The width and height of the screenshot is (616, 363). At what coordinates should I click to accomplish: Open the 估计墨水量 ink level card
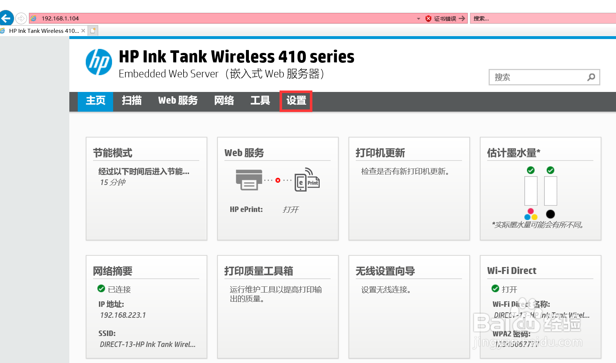(x=540, y=189)
